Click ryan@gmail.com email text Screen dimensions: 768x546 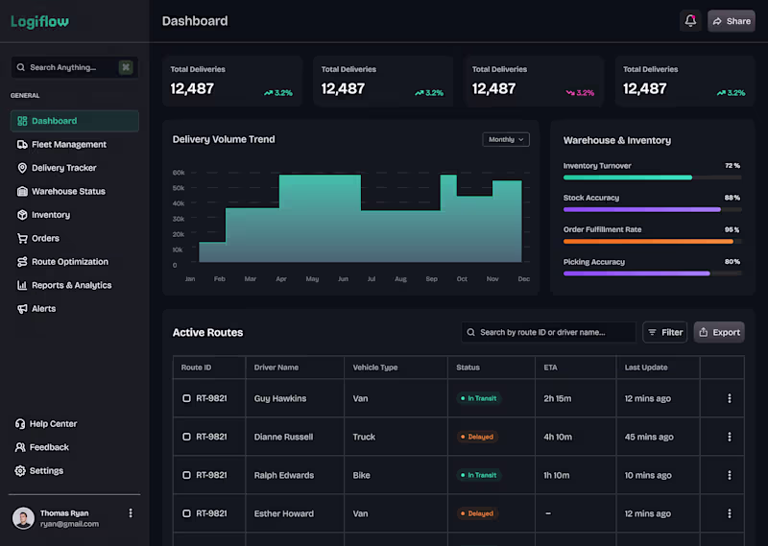pos(69,524)
